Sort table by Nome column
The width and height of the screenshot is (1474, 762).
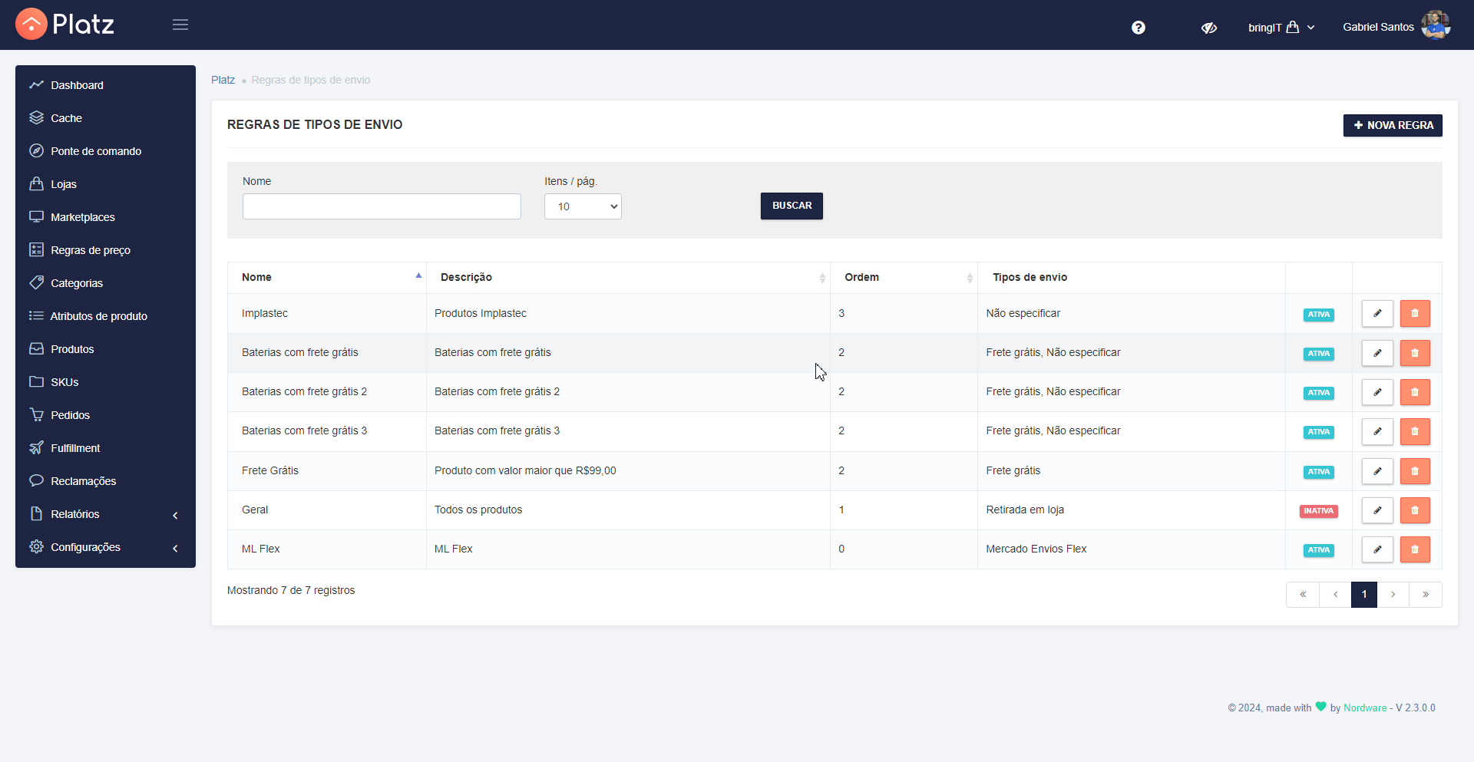pyautogui.click(x=327, y=277)
